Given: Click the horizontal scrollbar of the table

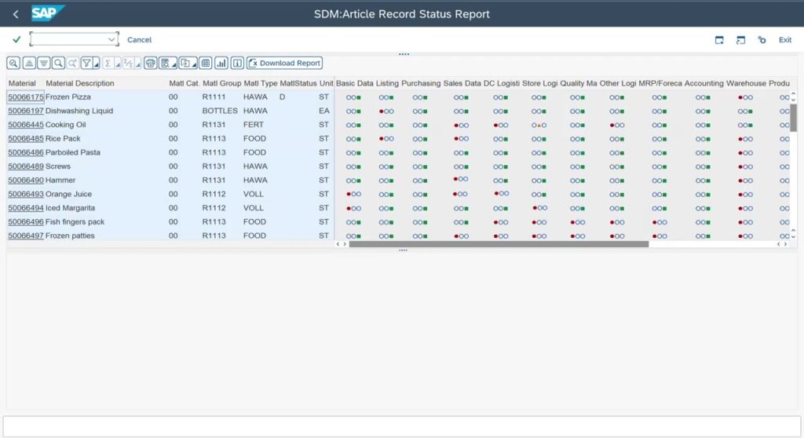Looking at the screenshot, I should click(499, 244).
